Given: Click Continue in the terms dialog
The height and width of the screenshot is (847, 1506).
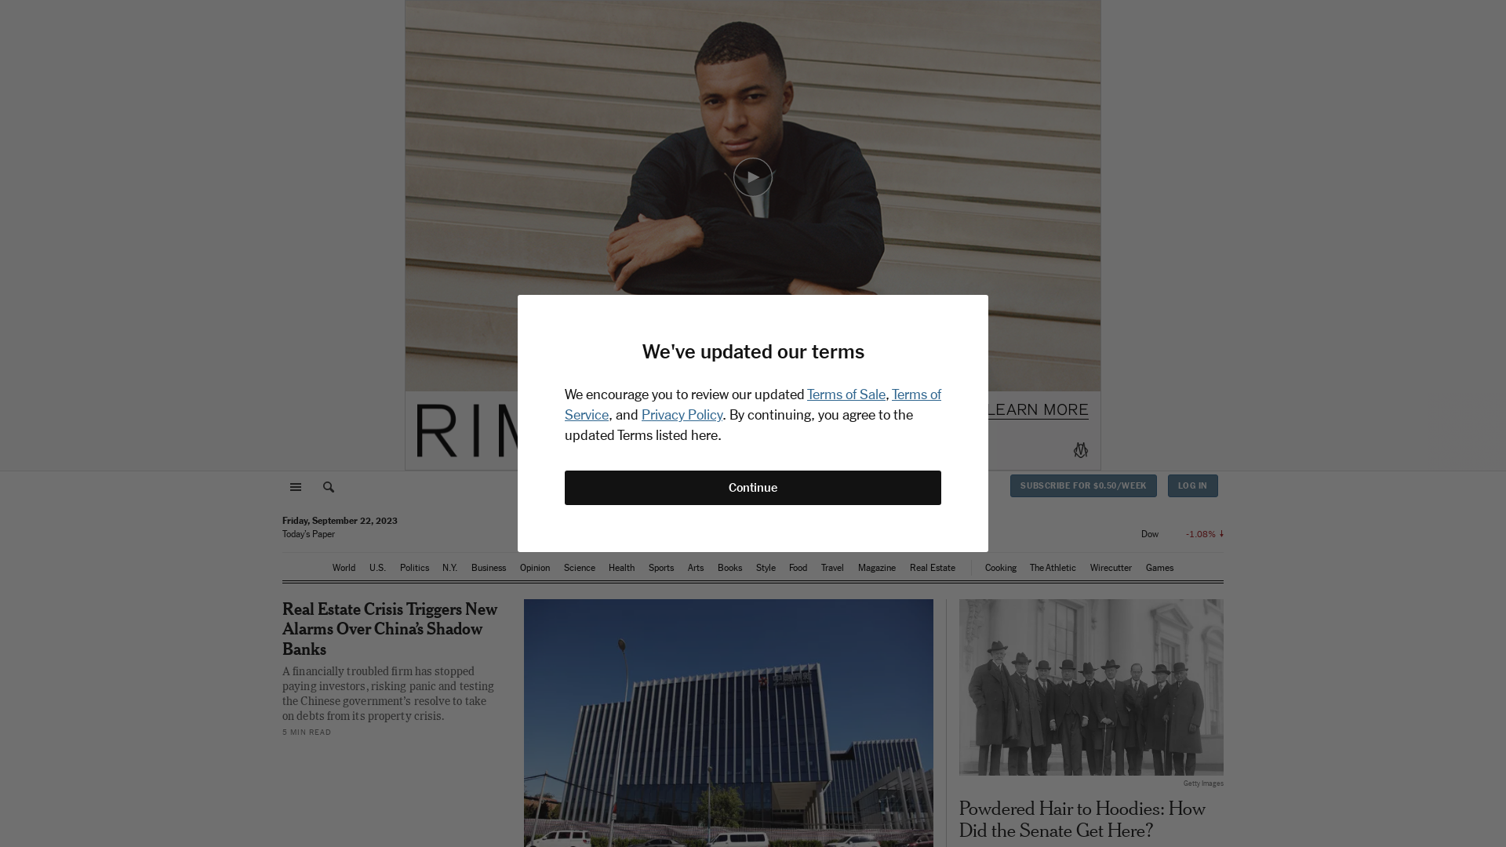Looking at the screenshot, I should [753, 488].
